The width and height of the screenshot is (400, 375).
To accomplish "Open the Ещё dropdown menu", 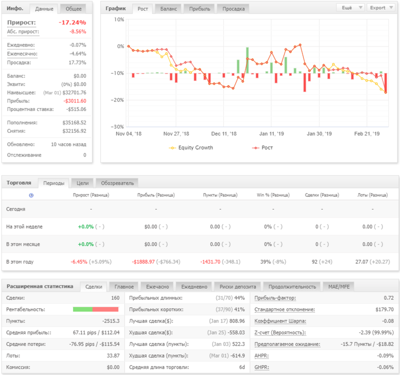I will click(x=350, y=7).
